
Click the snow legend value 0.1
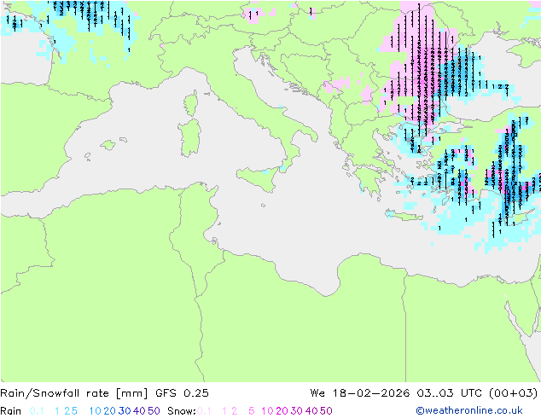click(x=204, y=411)
